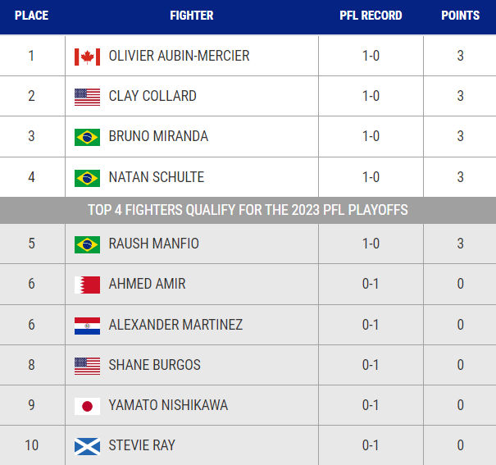
Task: Click the PFL RECORD column header
Action: (x=371, y=16)
